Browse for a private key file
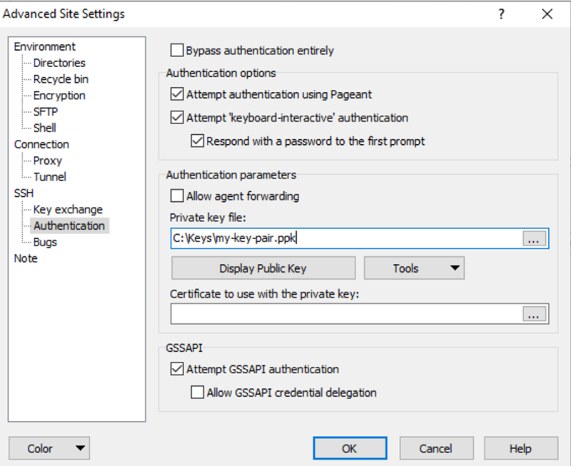Viewport: 571px width, 466px height. (x=533, y=240)
